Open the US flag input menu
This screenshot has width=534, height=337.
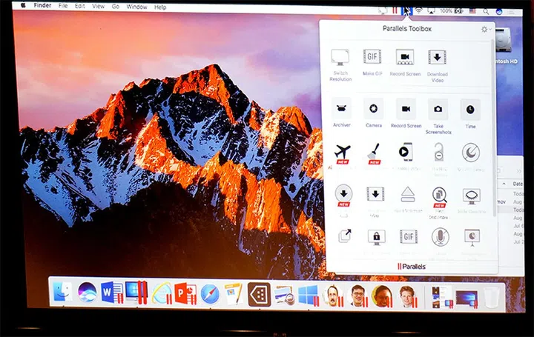[472, 11]
